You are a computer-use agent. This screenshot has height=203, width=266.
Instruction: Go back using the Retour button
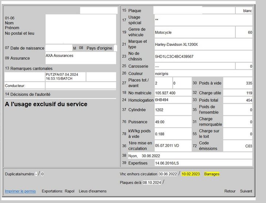pos(230,191)
